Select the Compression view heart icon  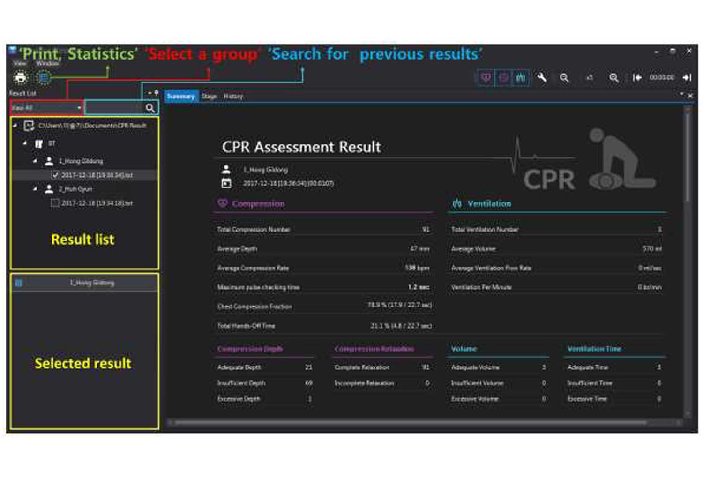point(487,78)
